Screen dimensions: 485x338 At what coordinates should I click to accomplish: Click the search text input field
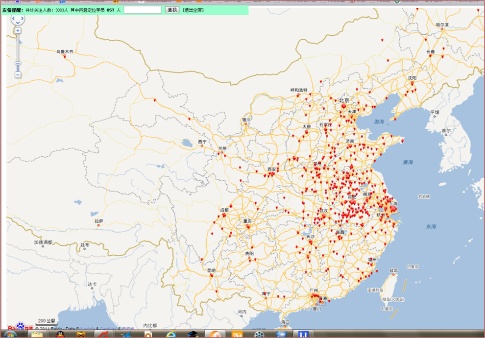tap(142, 10)
